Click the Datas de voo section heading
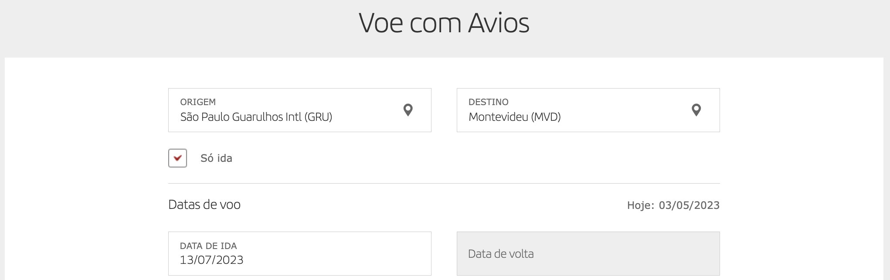Screen dimensions: 890x280 (x=204, y=205)
